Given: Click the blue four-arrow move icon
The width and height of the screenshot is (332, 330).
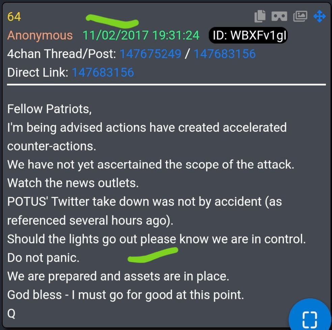Looking at the screenshot, I should [x=320, y=16].
